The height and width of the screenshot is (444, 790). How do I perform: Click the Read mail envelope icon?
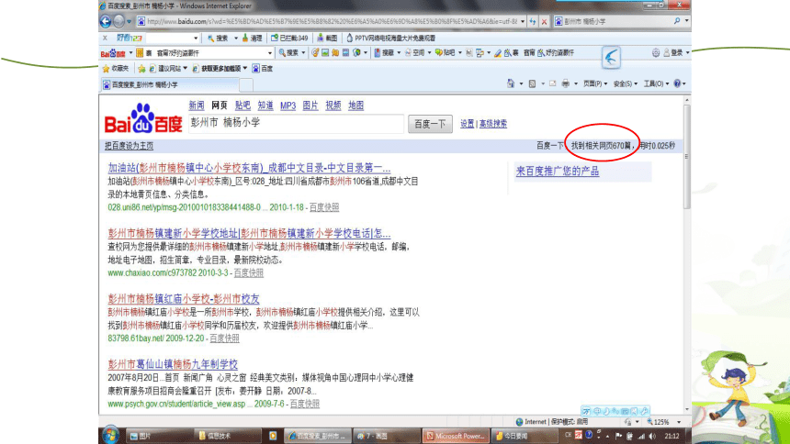[x=552, y=83]
